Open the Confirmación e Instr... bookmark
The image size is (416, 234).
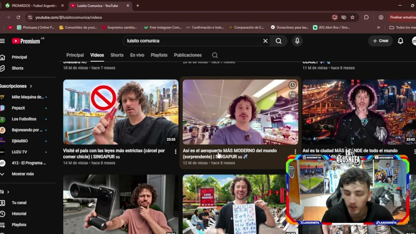pyautogui.click(x=205, y=28)
